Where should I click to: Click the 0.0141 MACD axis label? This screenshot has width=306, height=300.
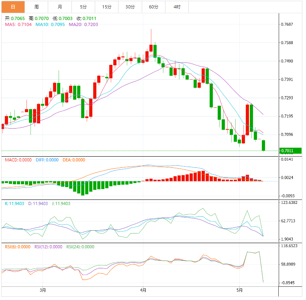pos(287,159)
